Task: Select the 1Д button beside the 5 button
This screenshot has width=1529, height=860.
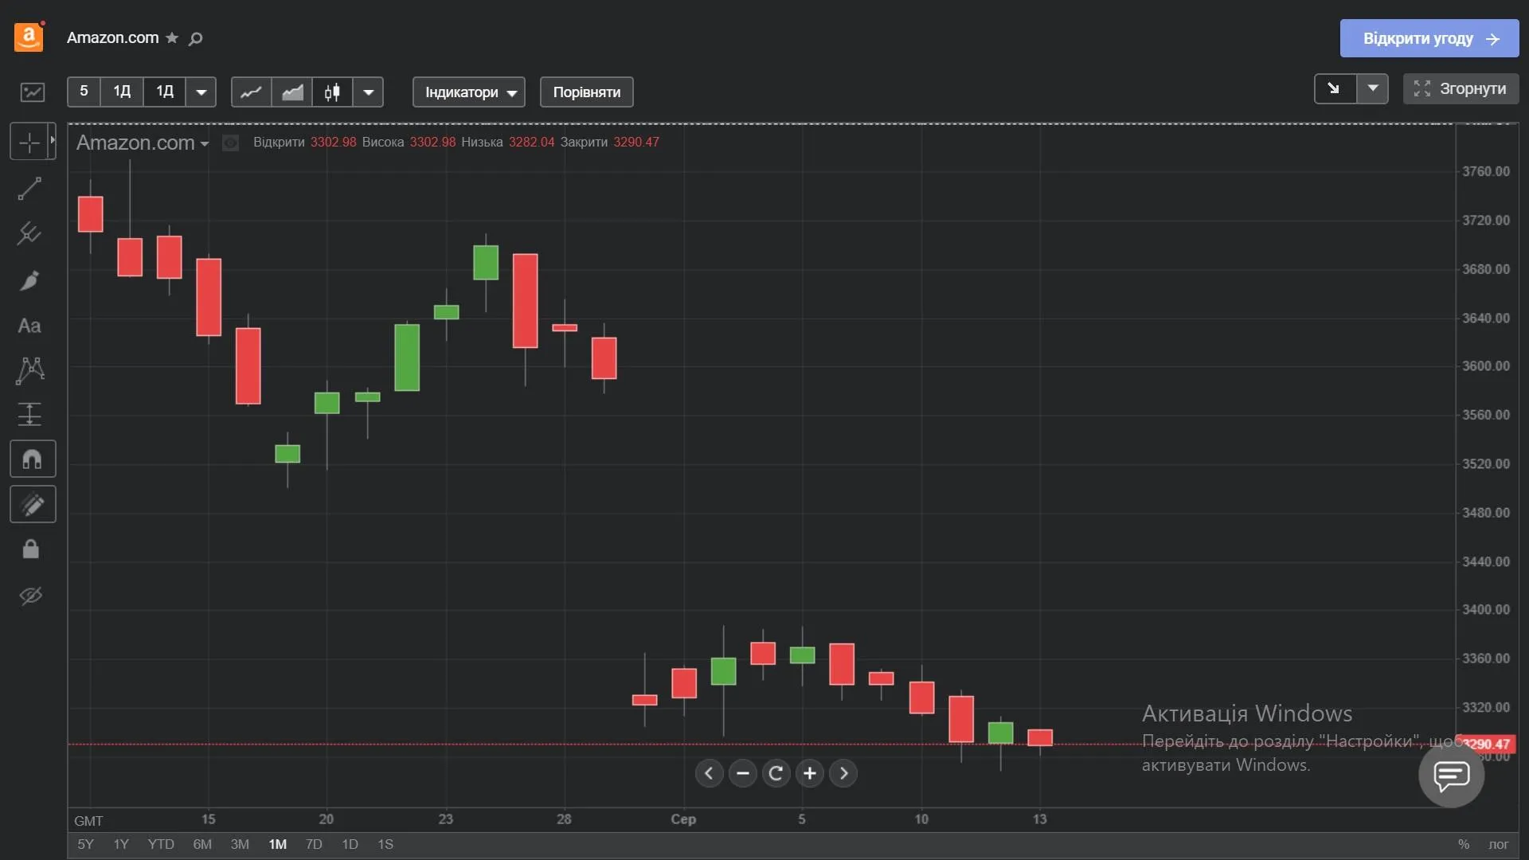Action: pyautogui.click(x=122, y=92)
